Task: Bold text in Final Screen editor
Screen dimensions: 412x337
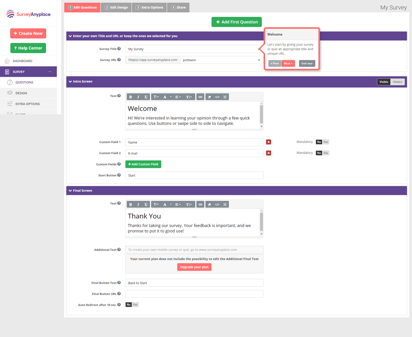Action: pyautogui.click(x=131, y=204)
